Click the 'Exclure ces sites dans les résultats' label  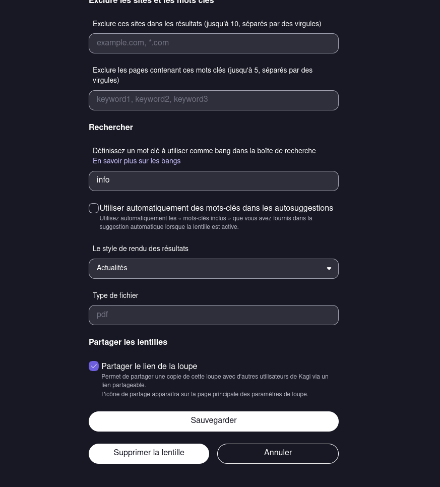click(x=207, y=24)
